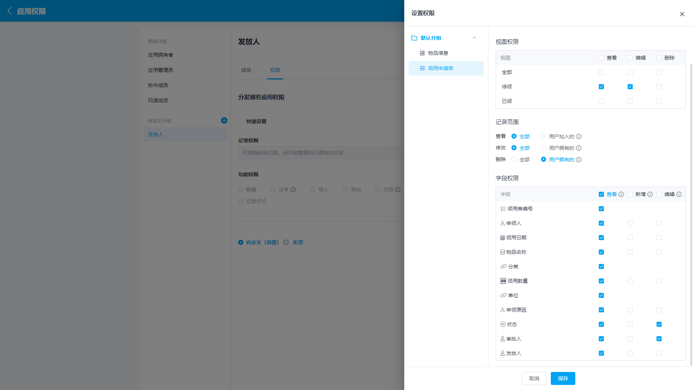The width and height of the screenshot is (693, 390).
Task: Click 取消 button
Action: coord(534,378)
